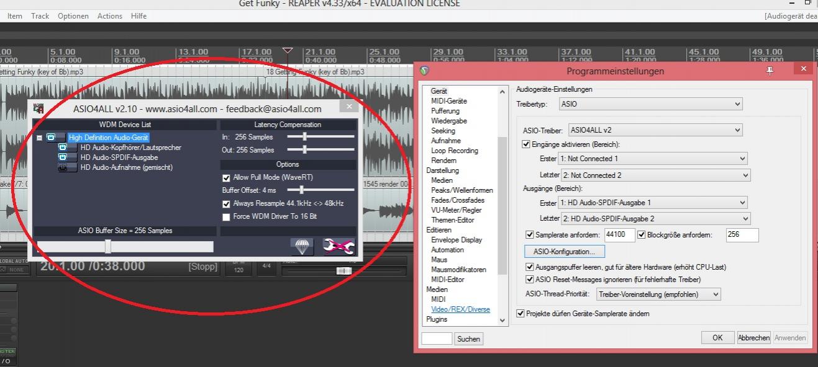Open the Track menu

[x=40, y=16]
